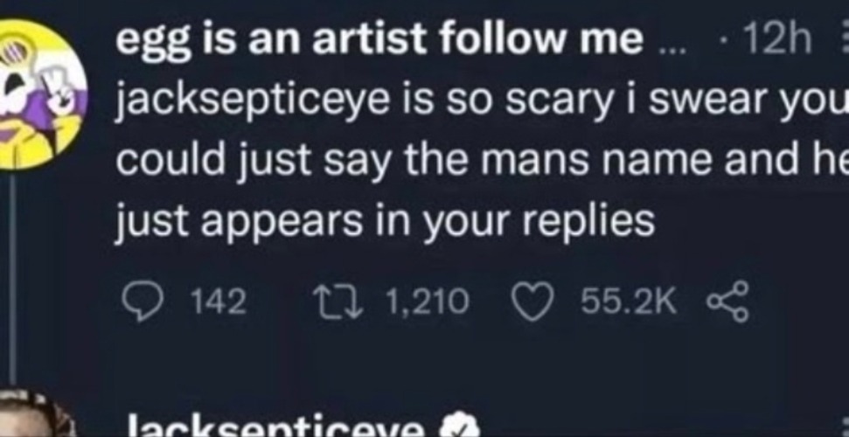The height and width of the screenshot is (437, 849).
Task: Click the 142 replies count
Action: pyautogui.click(x=217, y=302)
